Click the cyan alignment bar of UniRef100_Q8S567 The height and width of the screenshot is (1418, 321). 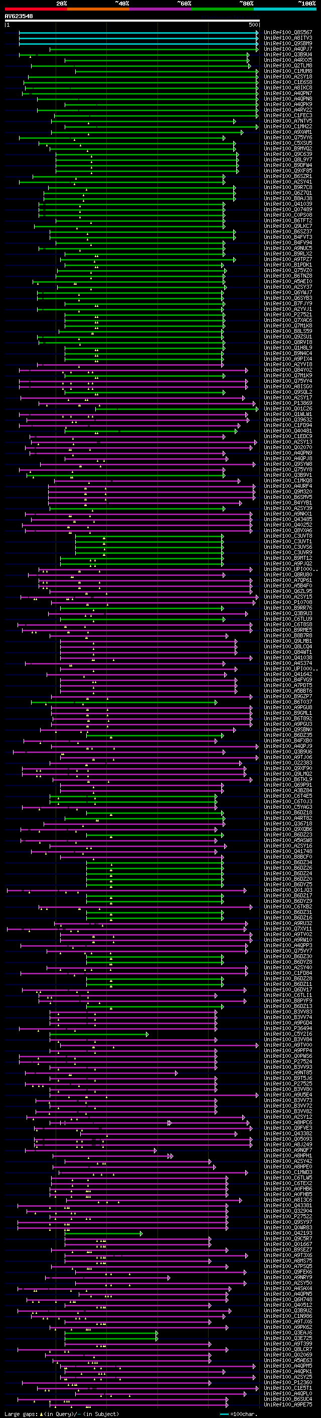click(139, 33)
